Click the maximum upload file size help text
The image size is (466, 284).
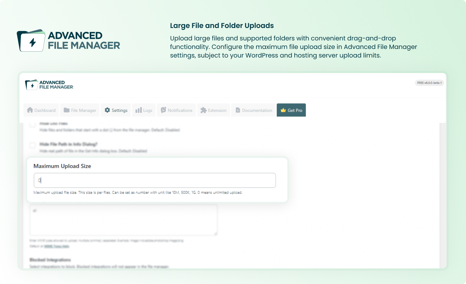138,192
